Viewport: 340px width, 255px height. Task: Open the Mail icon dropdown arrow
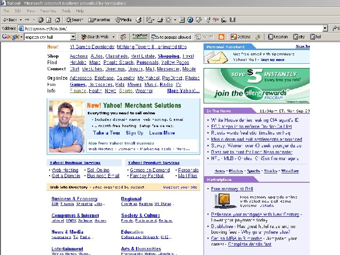coord(153,20)
